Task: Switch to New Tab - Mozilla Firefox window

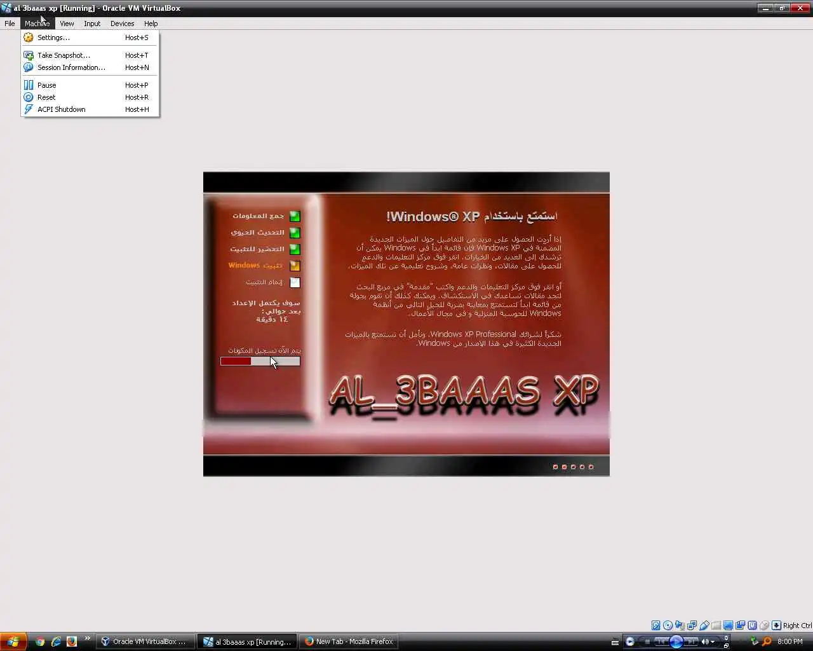Action: (349, 641)
